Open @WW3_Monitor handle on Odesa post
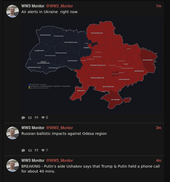This screenshot has height=182, width=170. pyautogui.click(x=60, y=128)
